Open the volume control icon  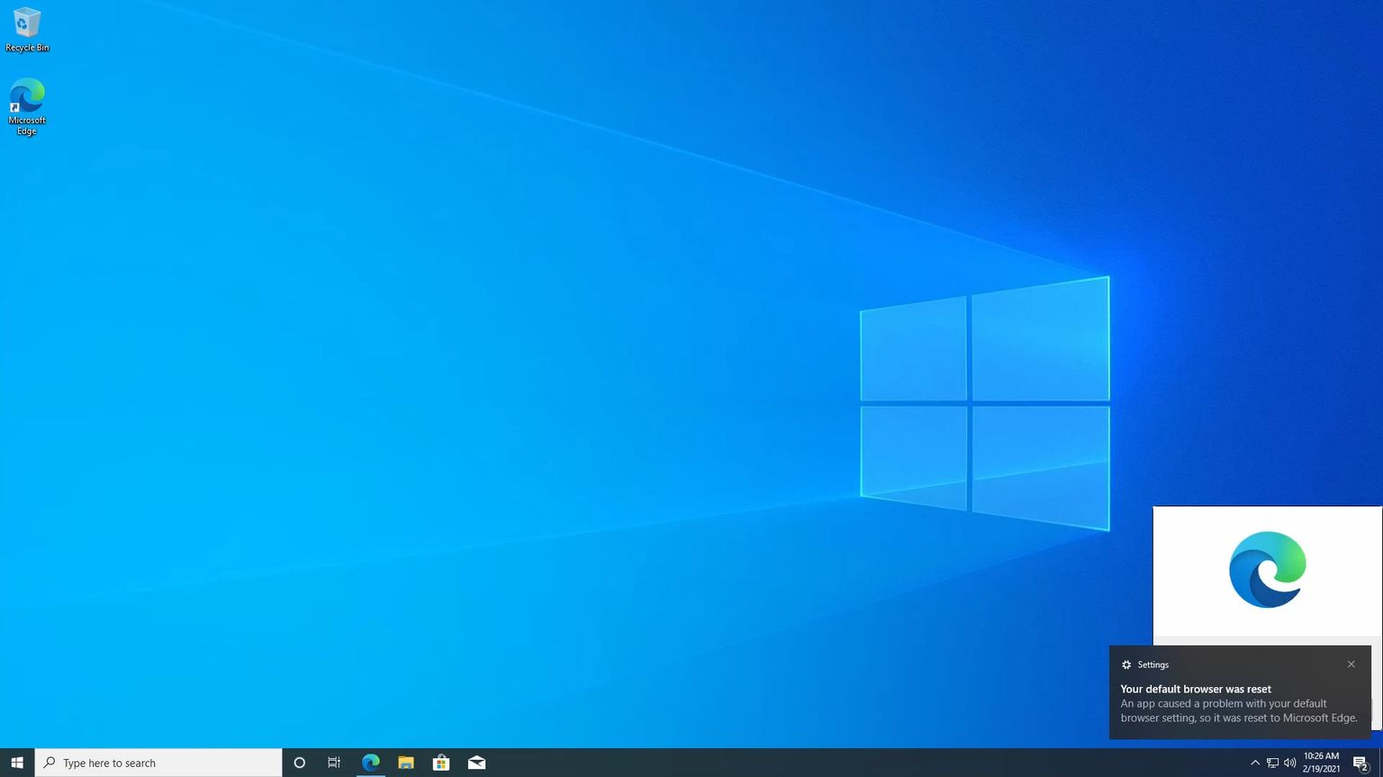pyautogui.click(x=1288, y=762)
